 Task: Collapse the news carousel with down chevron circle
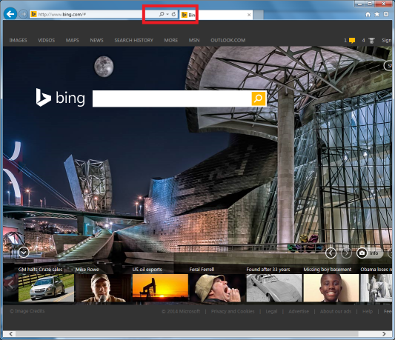24,253
